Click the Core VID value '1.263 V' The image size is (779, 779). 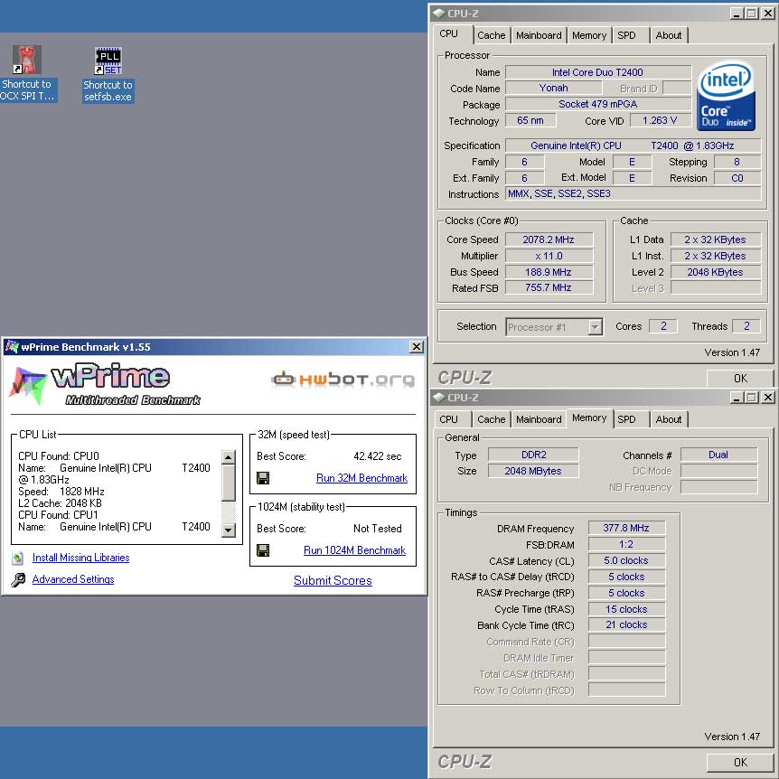coord(660,120)
